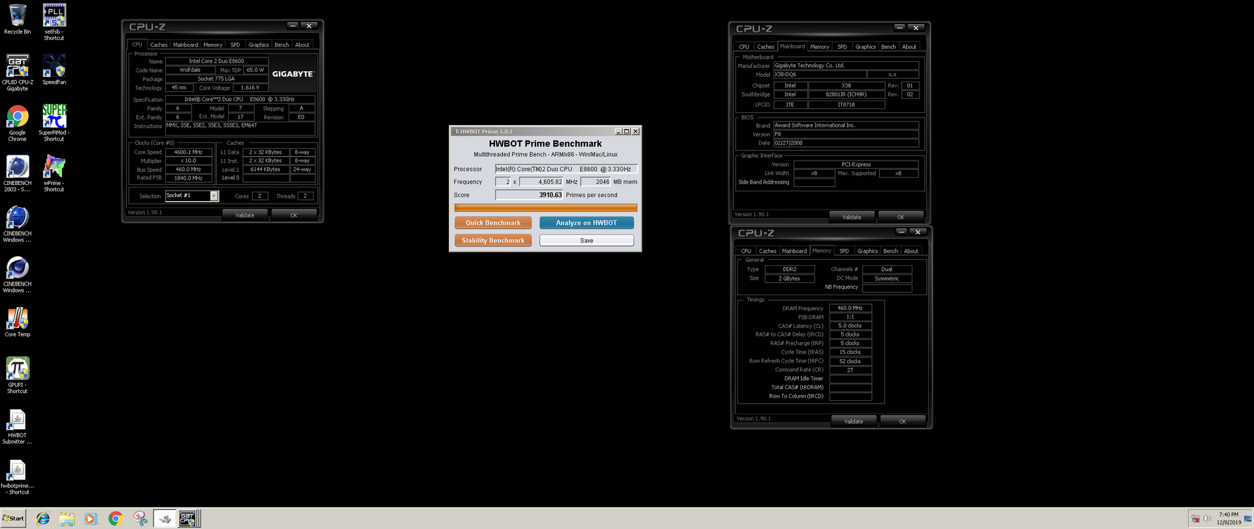This screenshot has width=1254, height=529.
Task: Open About tab in the left CPU-Z window
Action: pyautogui.click(x=302, y=45)
